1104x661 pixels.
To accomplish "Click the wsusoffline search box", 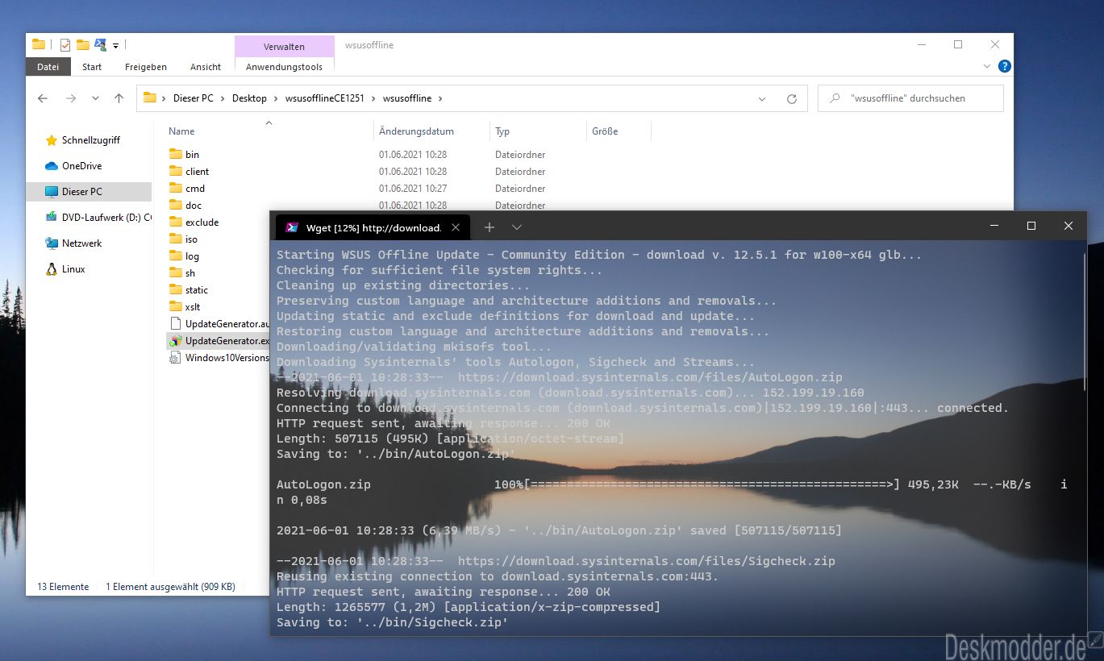I will [910, 98].
